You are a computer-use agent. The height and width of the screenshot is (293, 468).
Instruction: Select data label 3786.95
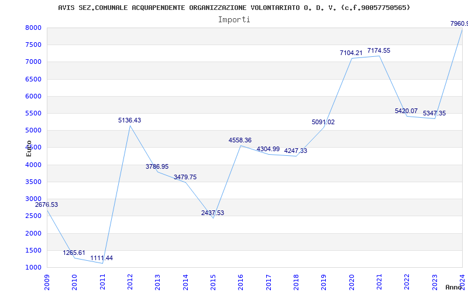coord(157,166)
